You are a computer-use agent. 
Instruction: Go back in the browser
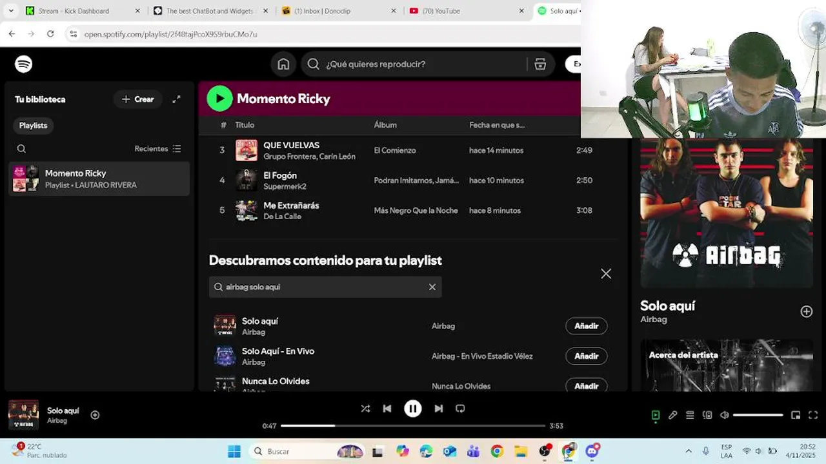(12, 34)
